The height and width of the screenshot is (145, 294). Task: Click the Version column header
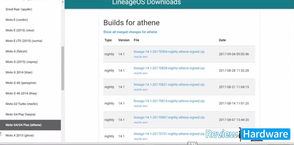pyautogui.click(x=124, y=40)
